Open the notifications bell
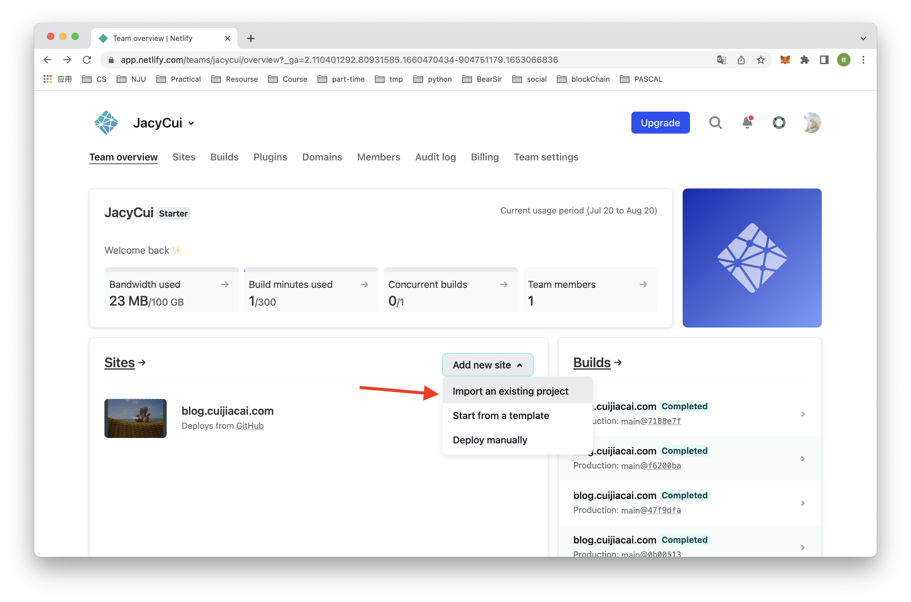Image resolution: width=911 pixels, height=602 pixels. [x=747, y=123]
